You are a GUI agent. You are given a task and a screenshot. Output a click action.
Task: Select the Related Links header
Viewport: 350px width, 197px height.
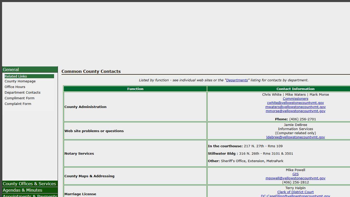tap(16, 76)
